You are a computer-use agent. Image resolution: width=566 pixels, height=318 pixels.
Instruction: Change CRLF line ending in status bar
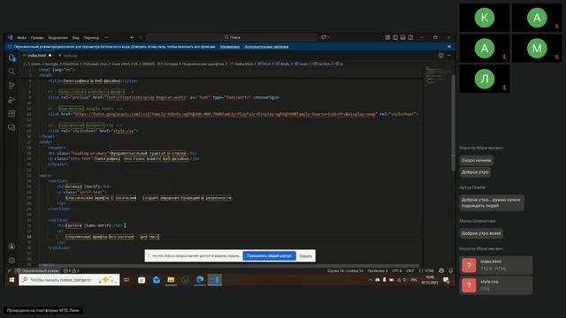pyautogui.click(x=410, y=271)
